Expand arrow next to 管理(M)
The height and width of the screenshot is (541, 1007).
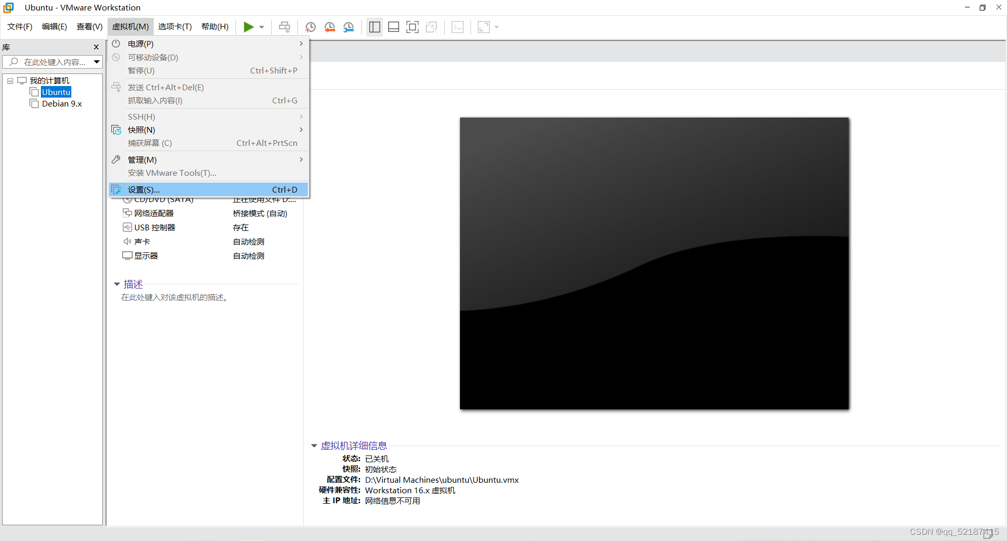point(301,160)
